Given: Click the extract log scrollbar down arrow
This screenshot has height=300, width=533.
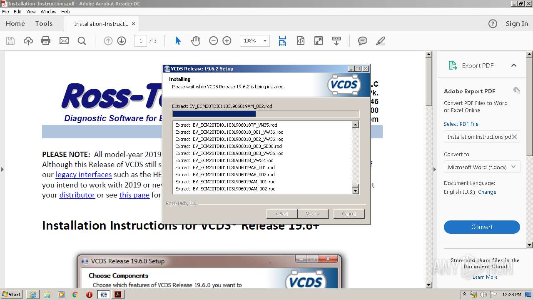Looking at the screenshot, I should (355, 190).
